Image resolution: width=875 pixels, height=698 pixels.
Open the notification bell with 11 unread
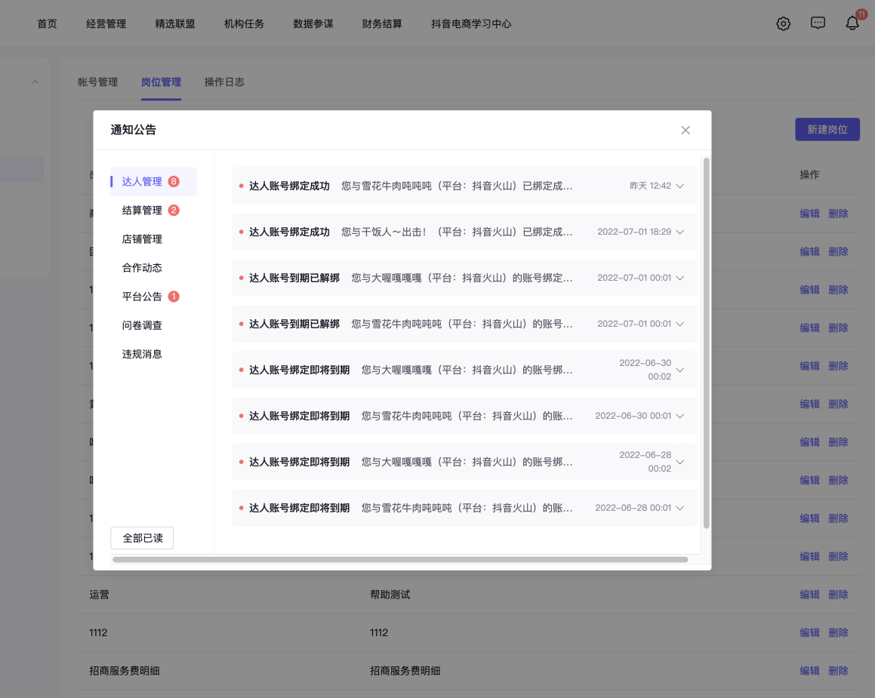tap(852, 24)
